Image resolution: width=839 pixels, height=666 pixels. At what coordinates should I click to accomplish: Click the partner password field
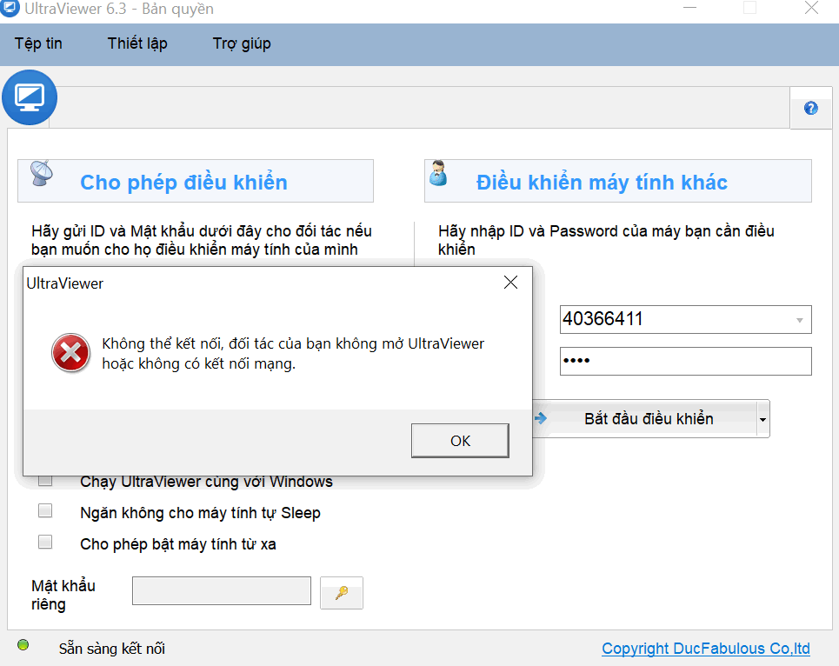click(x=685, y=361)
